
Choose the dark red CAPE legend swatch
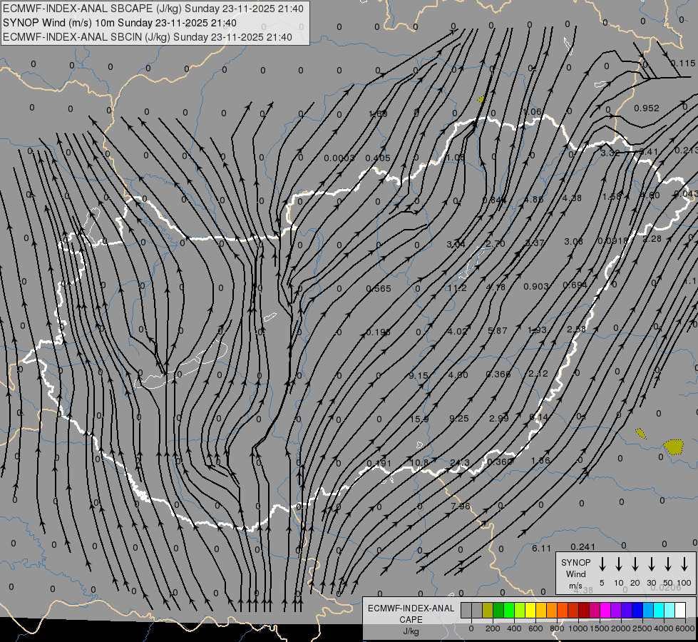click(584, 611)
